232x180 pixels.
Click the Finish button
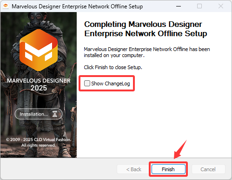point(168,169)
